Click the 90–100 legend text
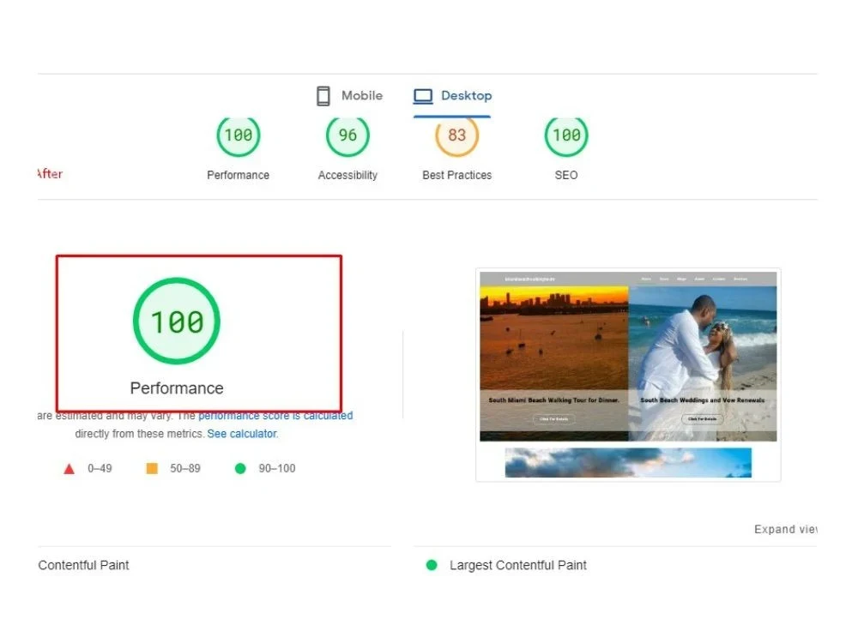 (x=277, y=469)
